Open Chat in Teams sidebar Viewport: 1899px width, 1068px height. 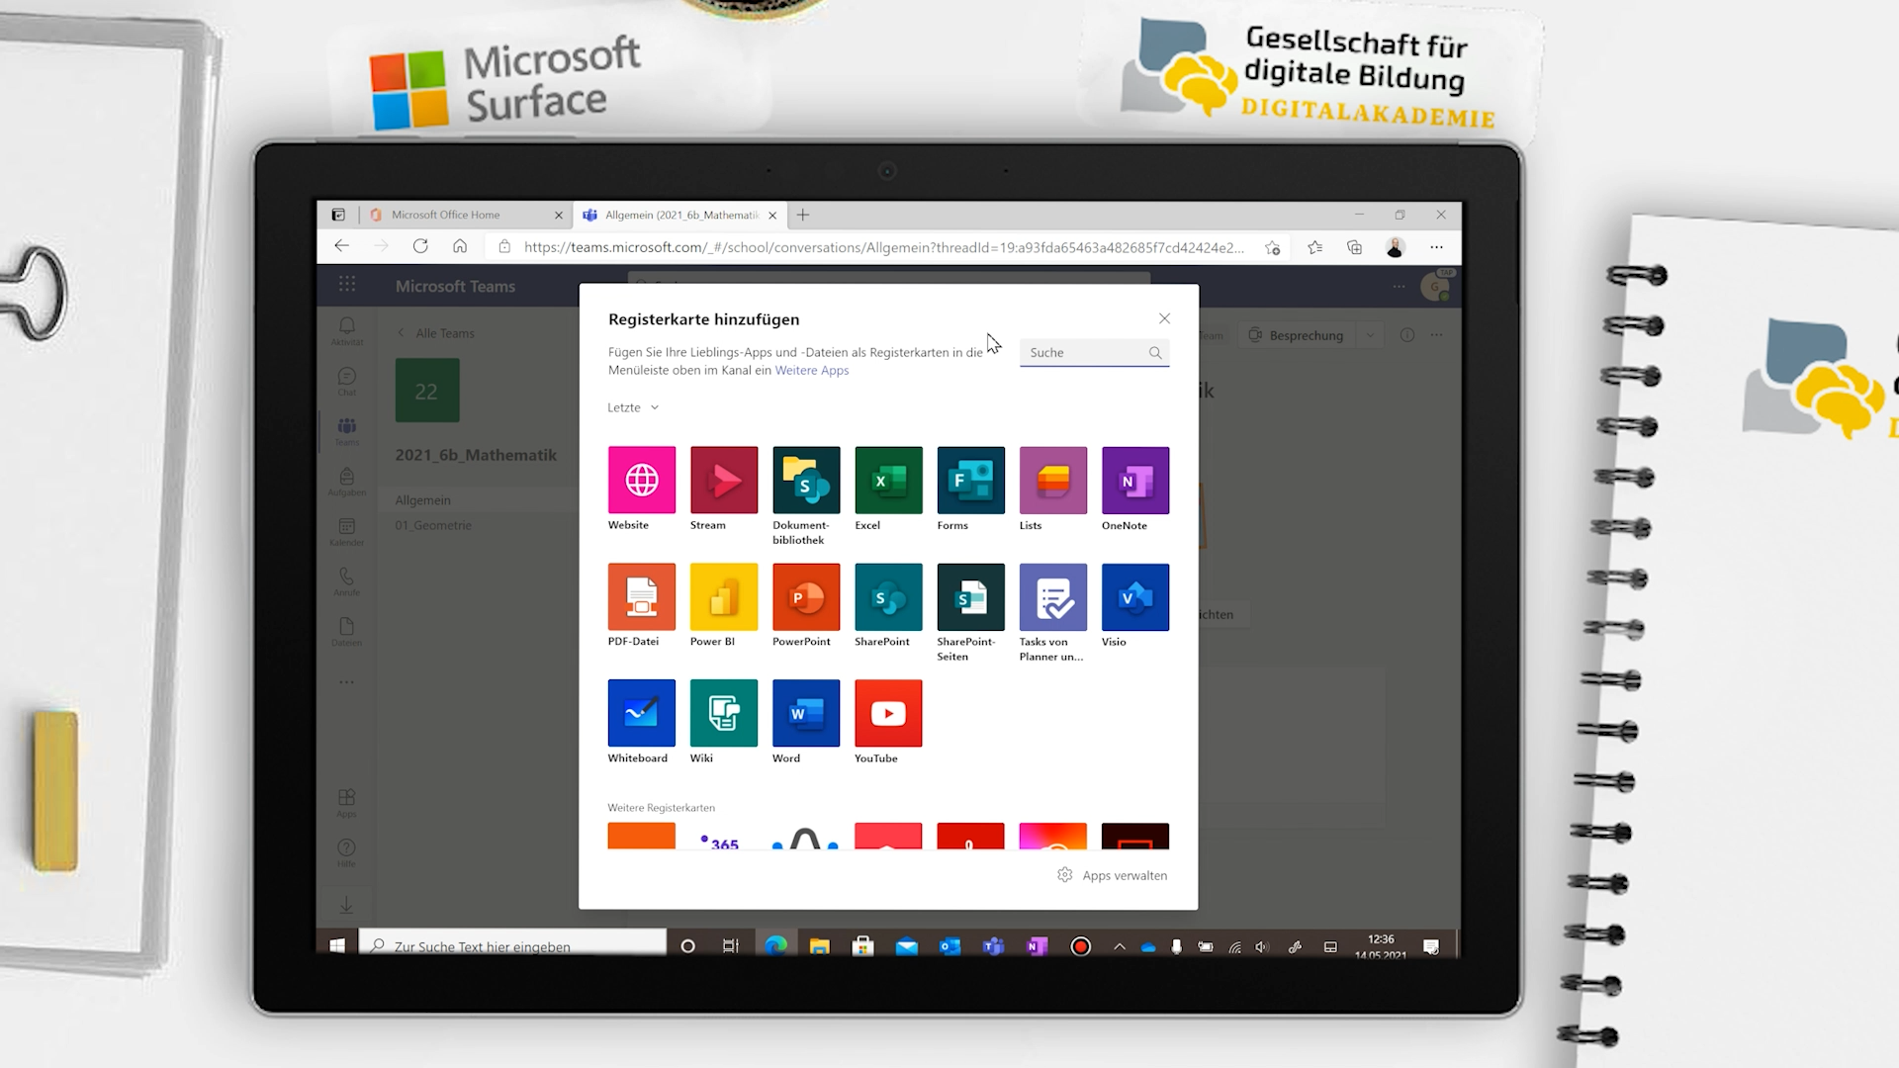346,382
